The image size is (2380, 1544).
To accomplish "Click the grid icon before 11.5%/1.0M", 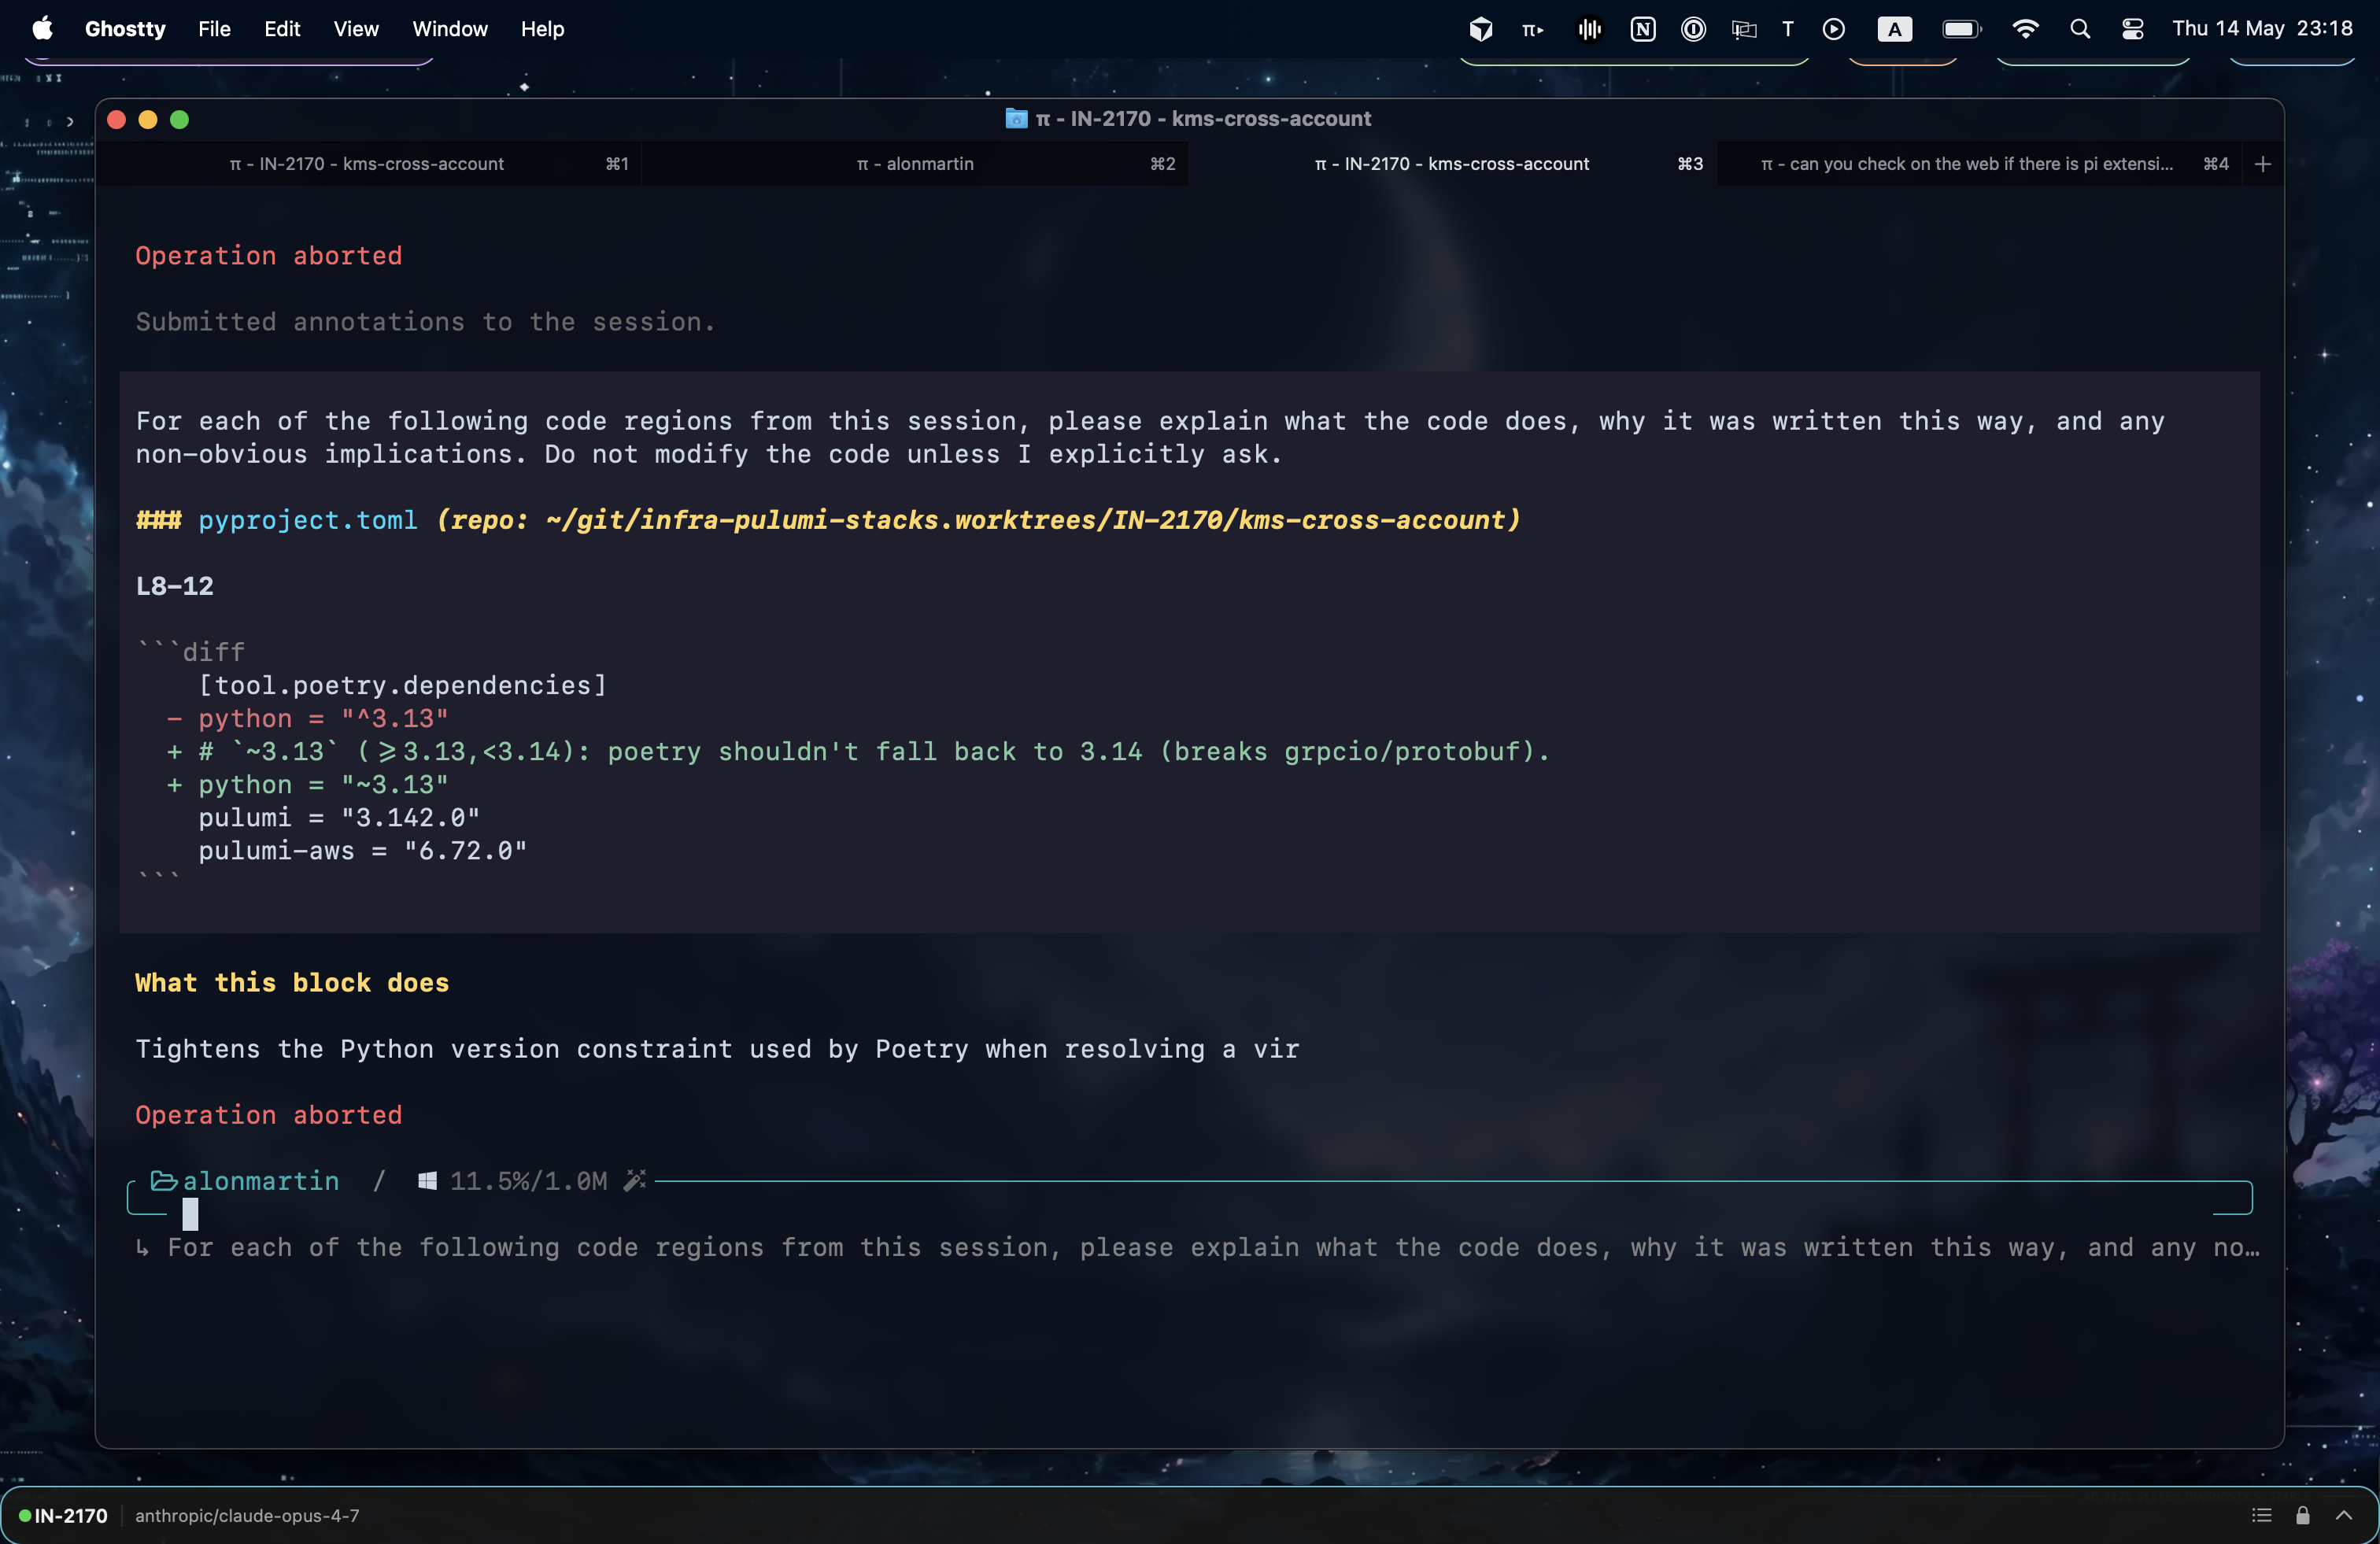I will tap(427, 1181).
